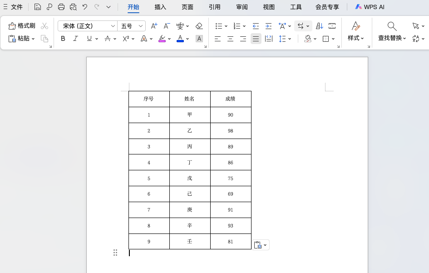Toggle underline formatting

[88, 39]
